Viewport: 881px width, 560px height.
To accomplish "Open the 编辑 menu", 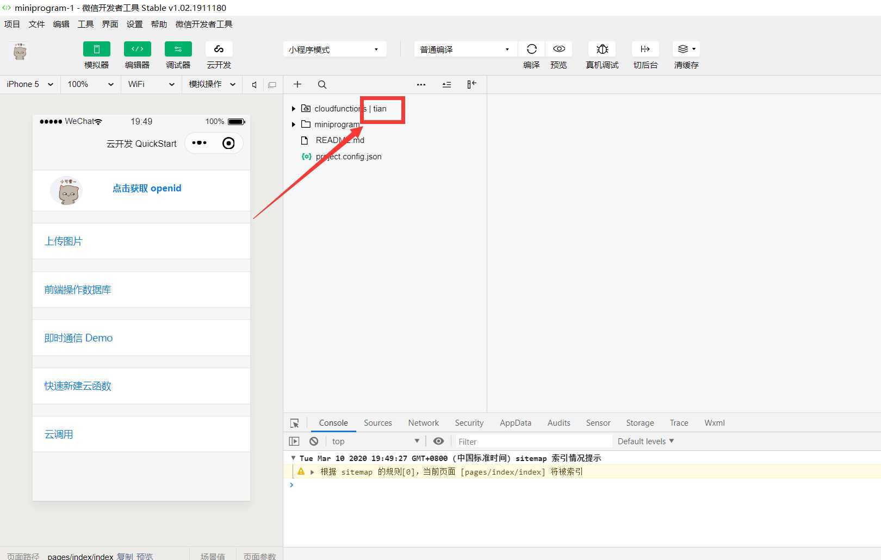I will point(61,24).
